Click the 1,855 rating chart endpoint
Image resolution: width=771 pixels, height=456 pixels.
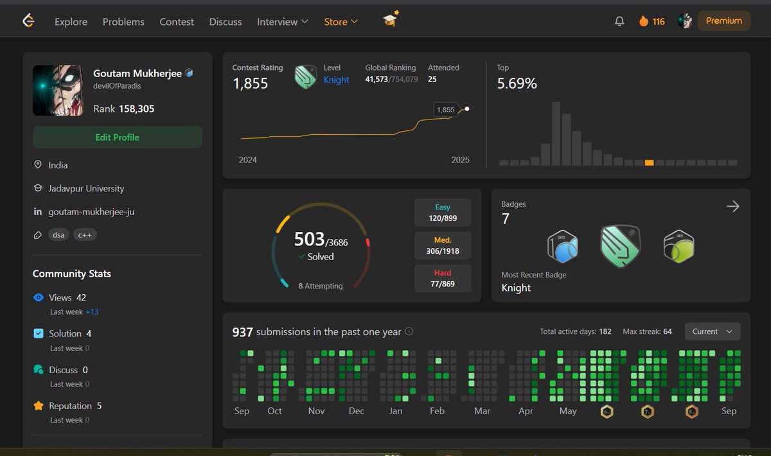point(467,109)
